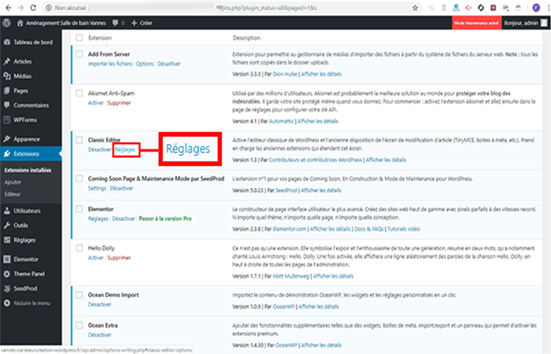Open Commentaires in the sidebar
The image size is (551, 354).
click(31, 105)
